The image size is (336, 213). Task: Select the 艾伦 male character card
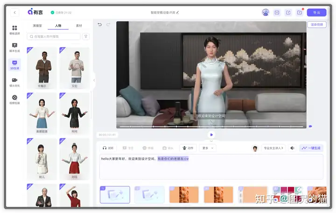click(x=74, y=68)
